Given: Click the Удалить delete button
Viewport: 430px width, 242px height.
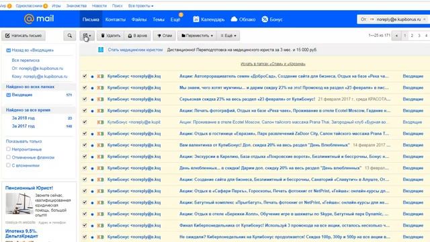Looking at the screenshot, I should 110,36.
